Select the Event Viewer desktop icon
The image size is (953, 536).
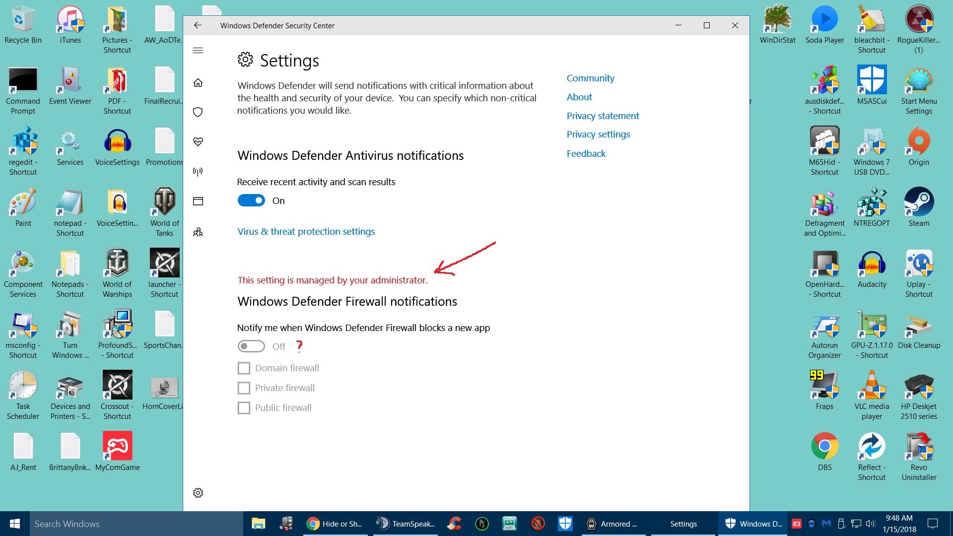tap(70, 86)
